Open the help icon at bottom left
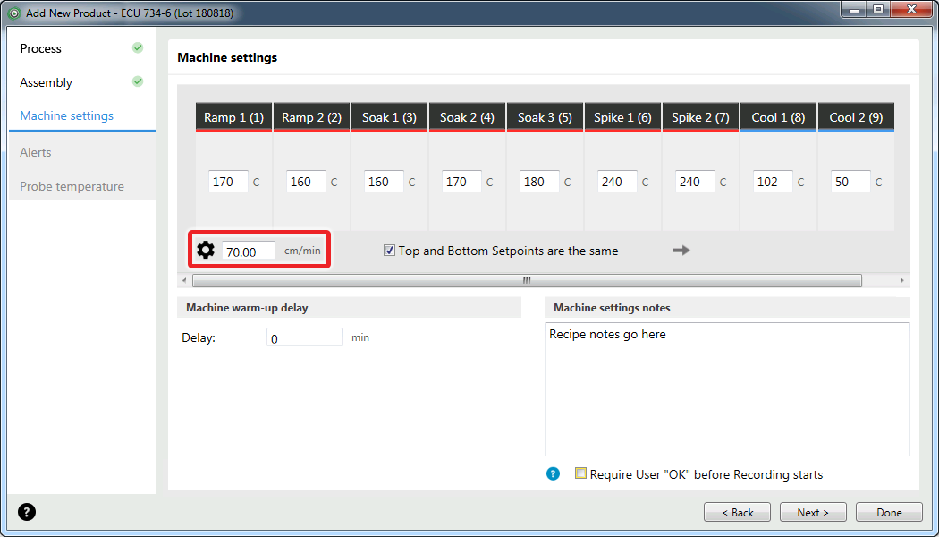This screenshot has height=537, width=939. [x=27, y=512]
